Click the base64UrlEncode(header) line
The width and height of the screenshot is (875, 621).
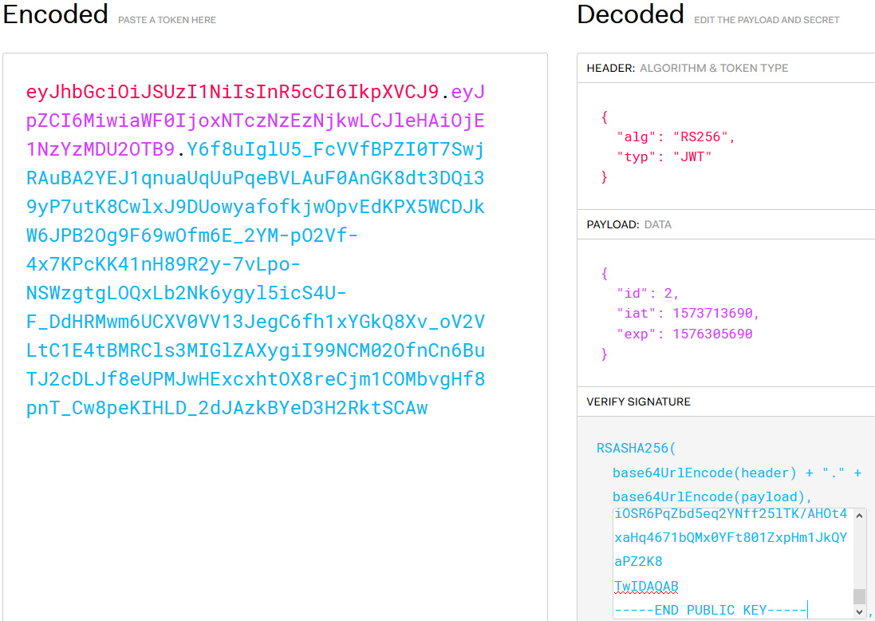point(736,473)
